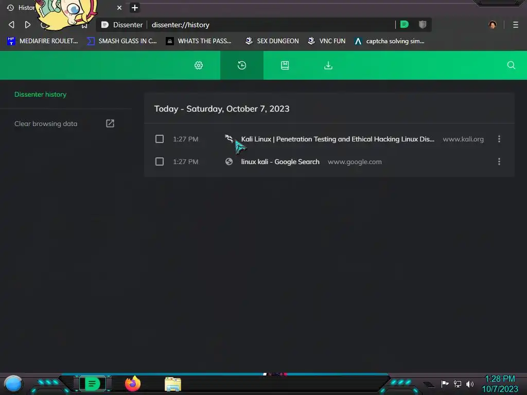Image resolution: width=527 pixels, height=395 pixels.
Task: Click the globe favicon of Google Search
Action: 229,161
